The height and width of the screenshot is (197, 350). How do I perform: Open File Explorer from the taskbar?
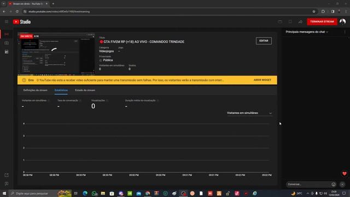(x=103, y=193)
